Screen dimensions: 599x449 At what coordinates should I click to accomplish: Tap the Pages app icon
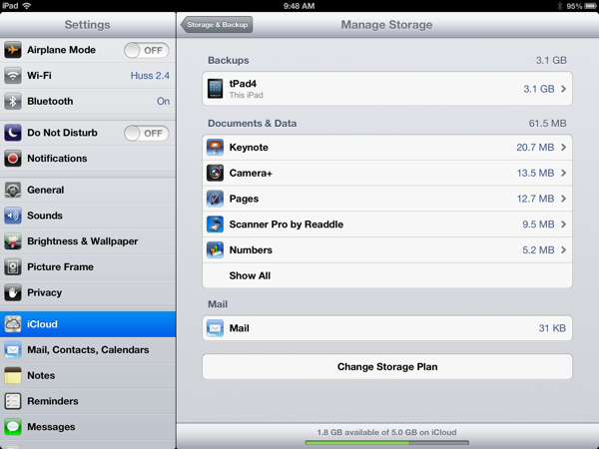(215, 199)
